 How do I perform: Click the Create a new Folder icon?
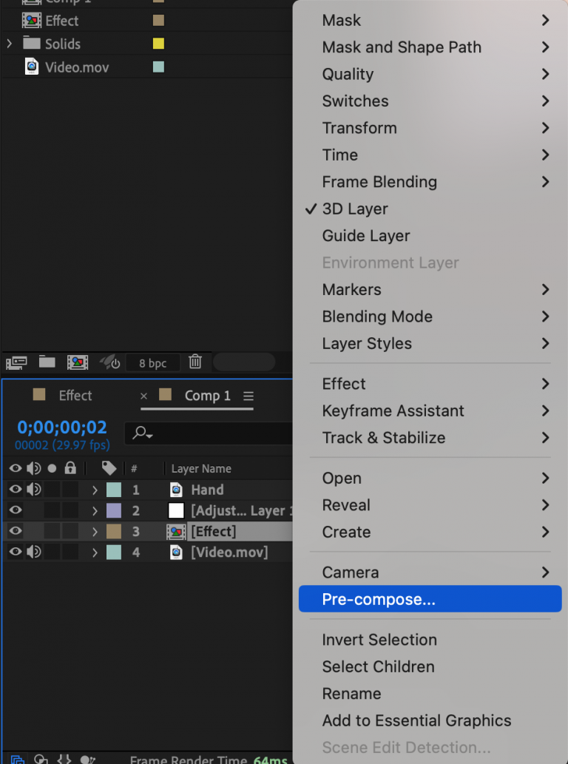[x=47, y=362]
